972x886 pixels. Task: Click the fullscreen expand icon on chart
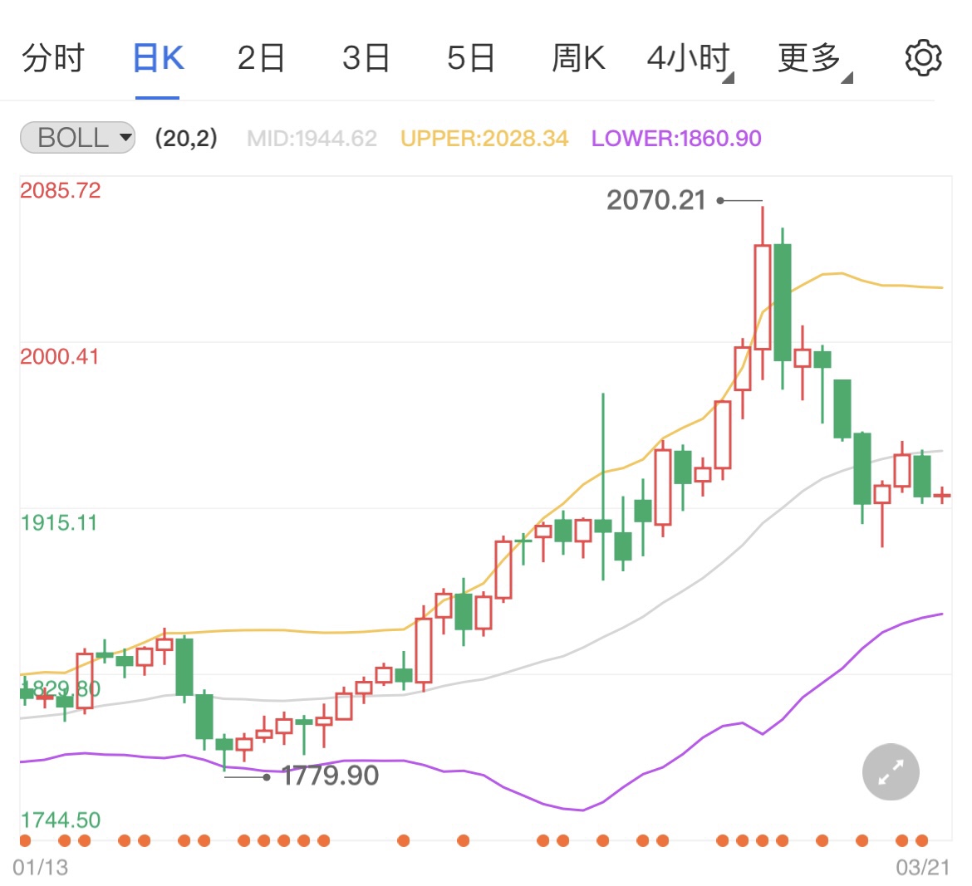[x=891, y=771]
